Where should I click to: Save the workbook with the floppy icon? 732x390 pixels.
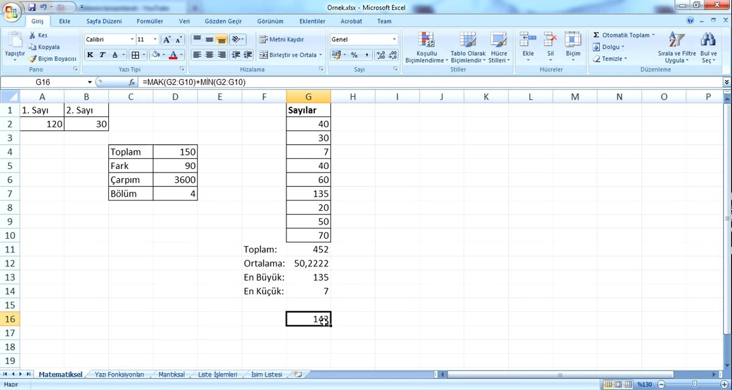pyautogui.click(x=31, y=8)
